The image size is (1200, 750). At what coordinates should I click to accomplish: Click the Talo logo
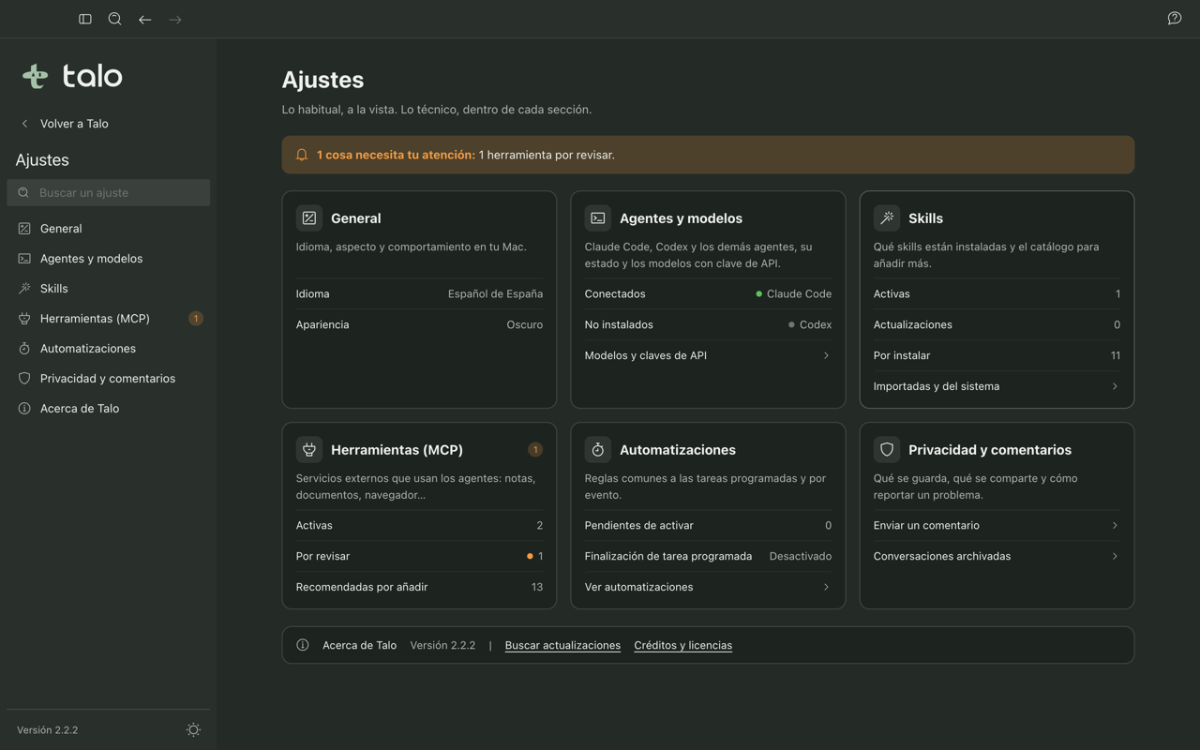click(73, 76)
